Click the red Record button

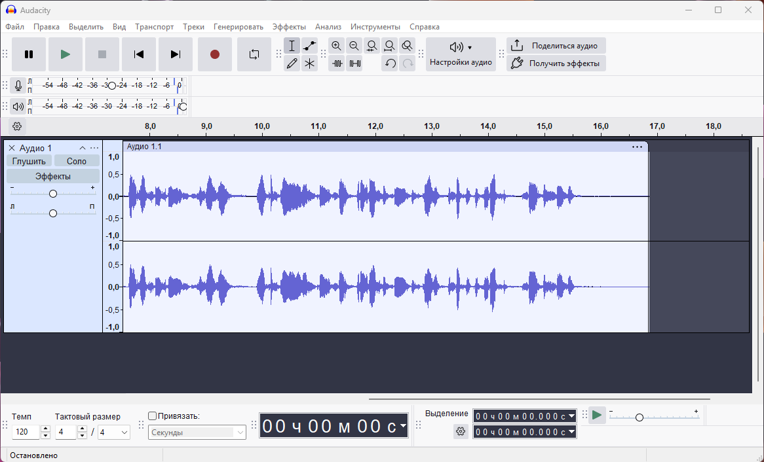[215, 54]
